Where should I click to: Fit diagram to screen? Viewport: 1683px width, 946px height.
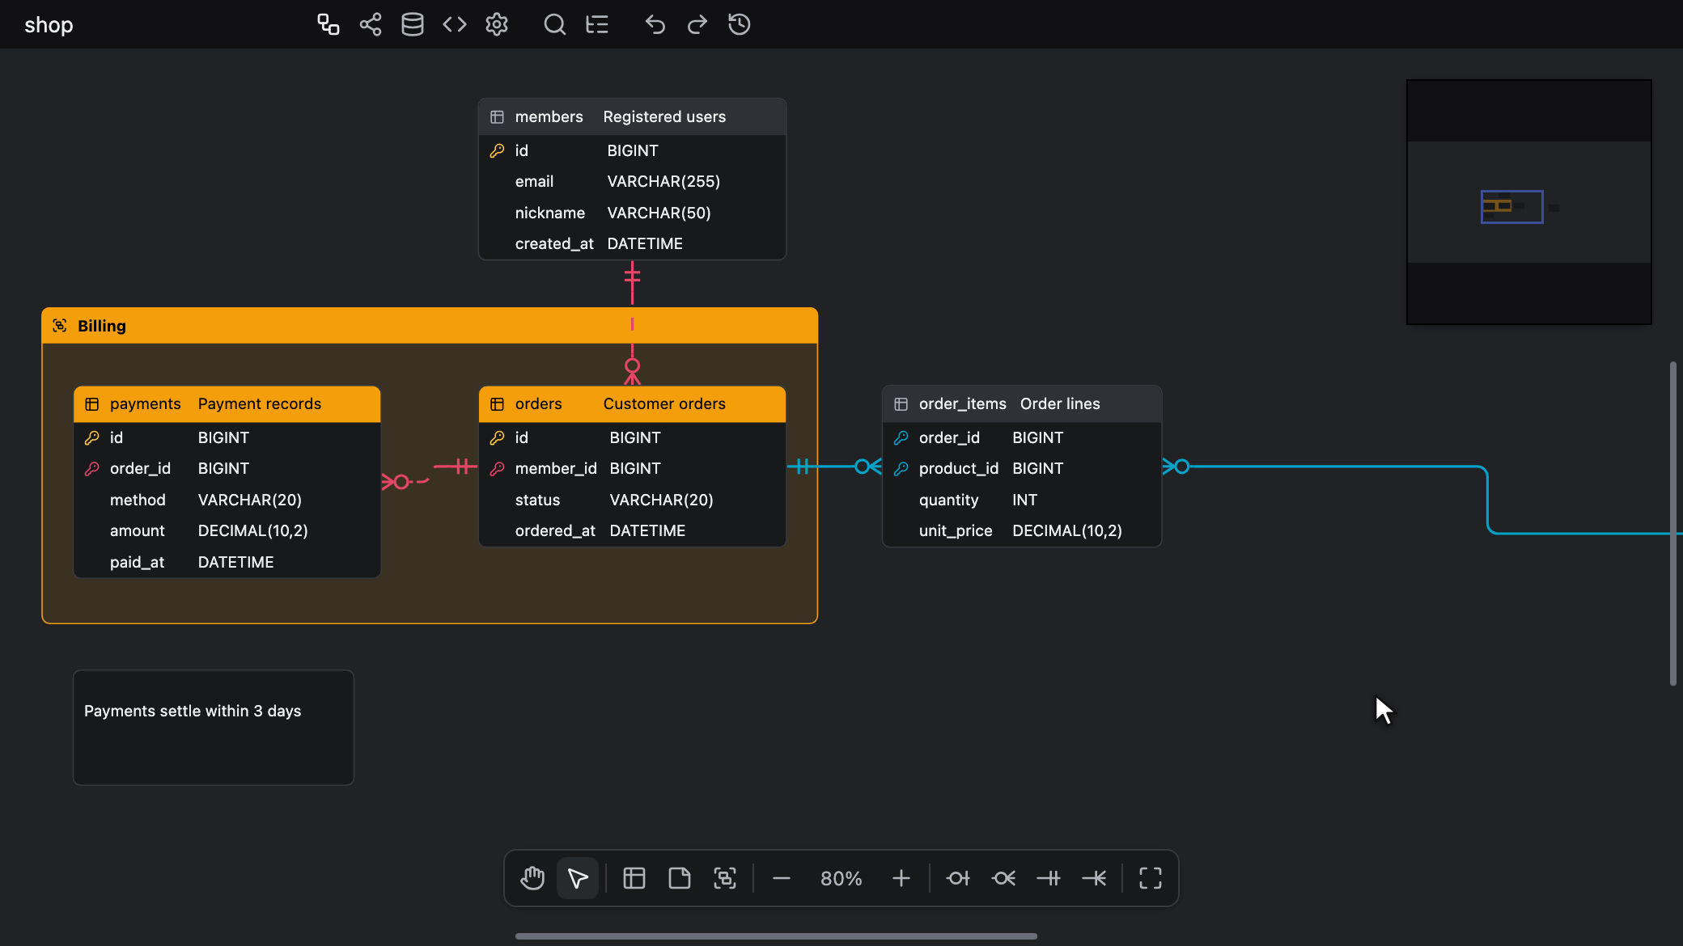1151,878
